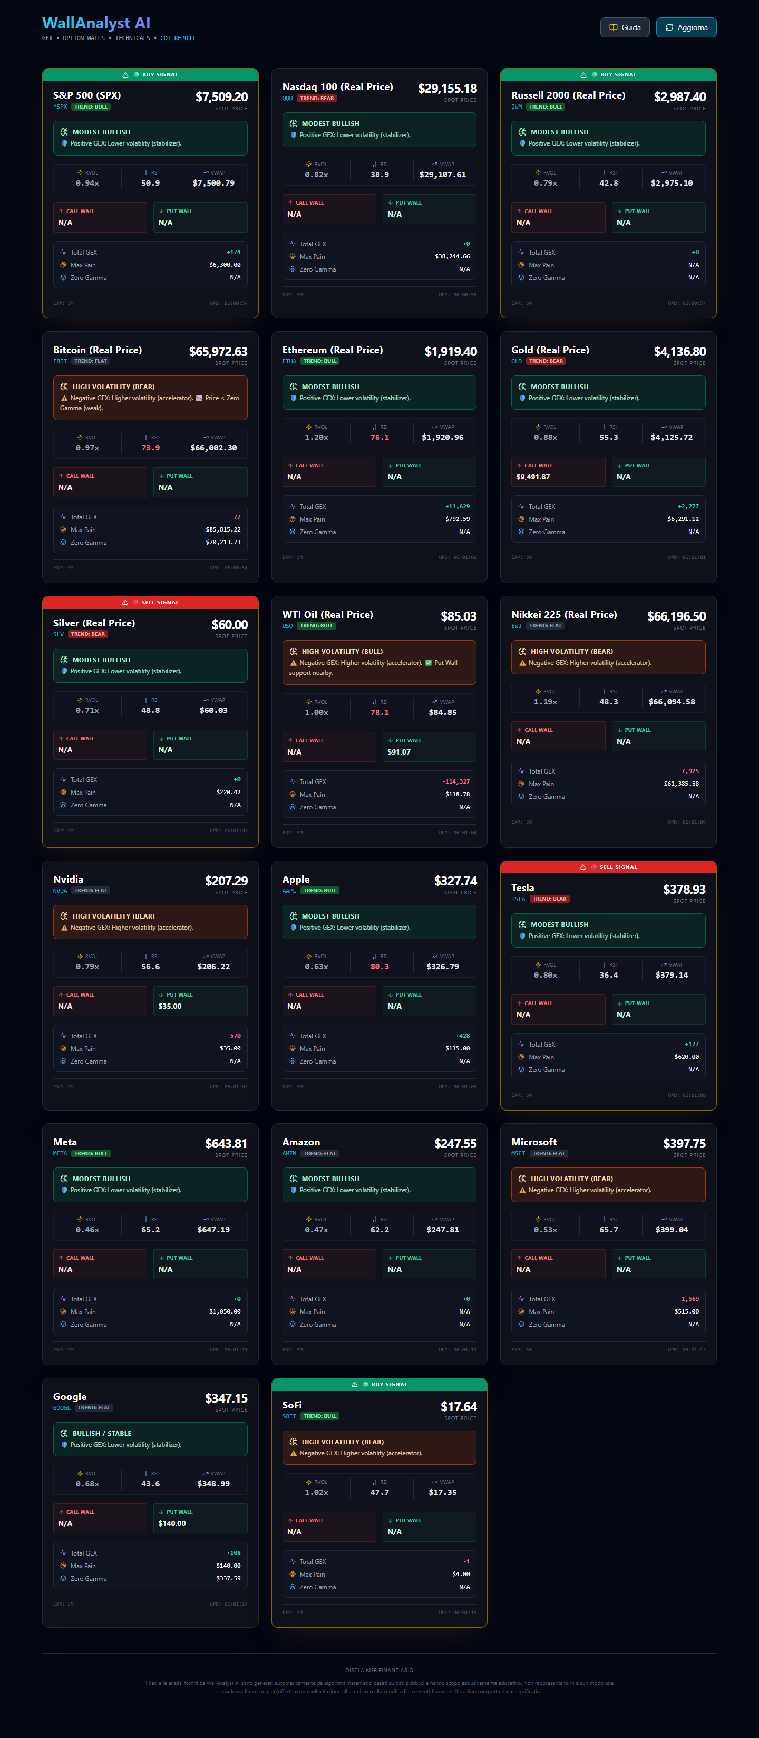Viewport: 759px width, 1738px height.
Task: Open the Guida book button
Action: click(625, 27)
